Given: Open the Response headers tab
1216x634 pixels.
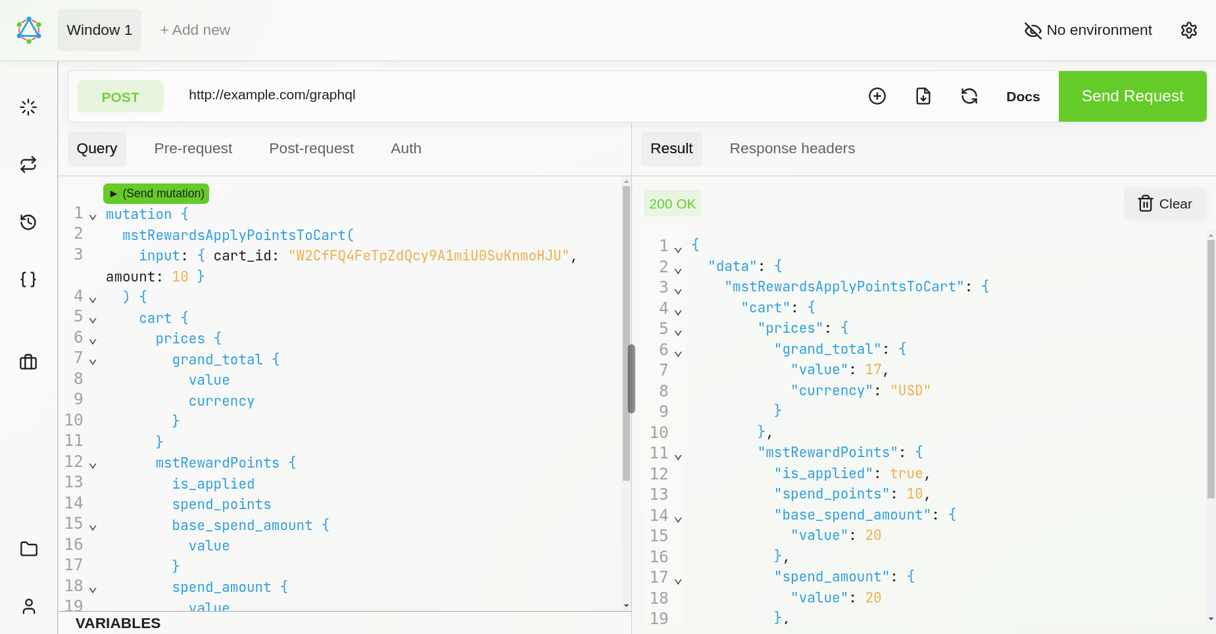Looking at the screenshot, I should (x=792, y=149).
